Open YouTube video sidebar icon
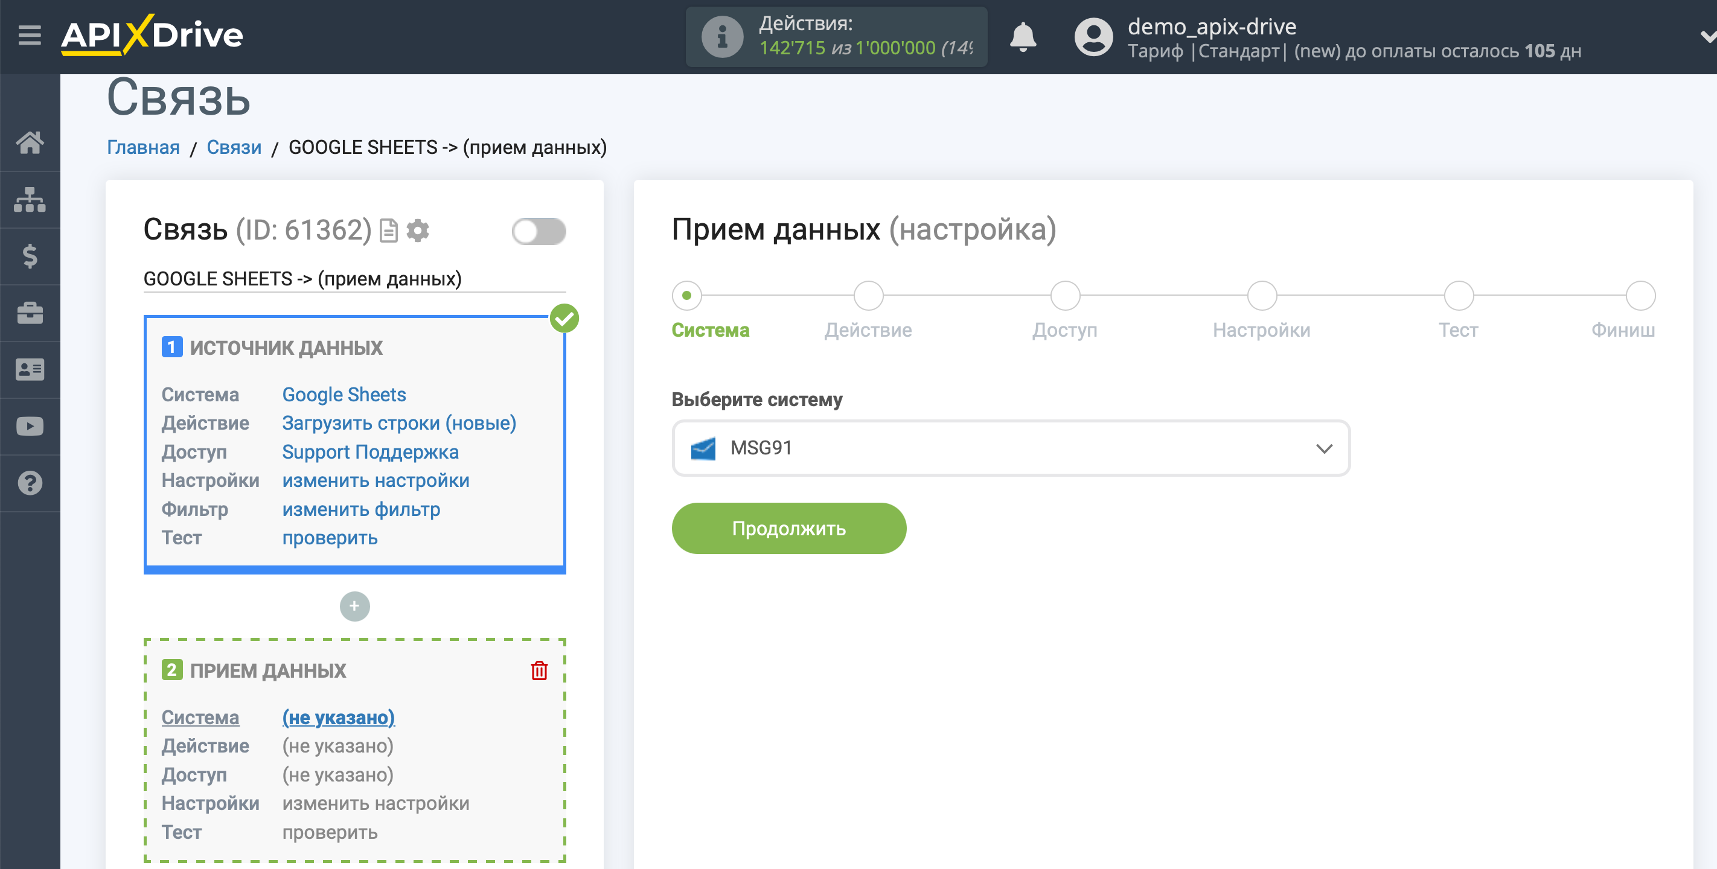 point(30,426)
